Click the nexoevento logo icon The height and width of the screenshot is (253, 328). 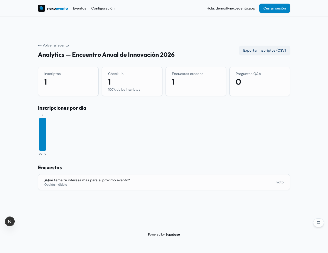click(x=42, y=8)
